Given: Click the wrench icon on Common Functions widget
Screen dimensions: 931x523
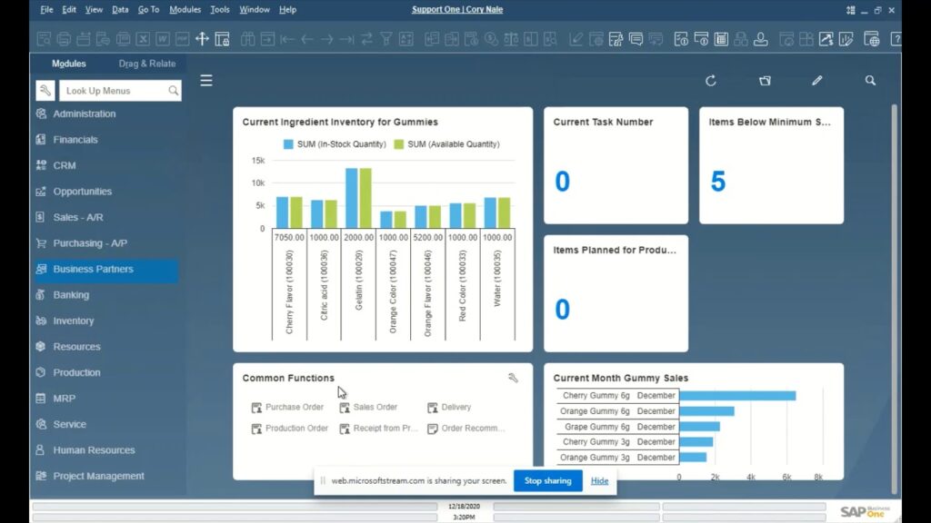Looking at the screenshot, I should [514, 378].
